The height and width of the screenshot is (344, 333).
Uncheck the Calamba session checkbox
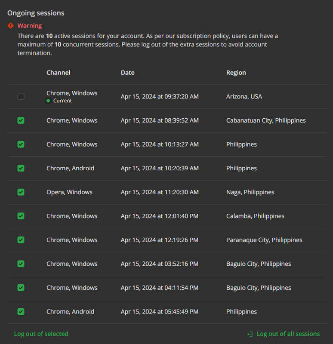click(21, 216)
